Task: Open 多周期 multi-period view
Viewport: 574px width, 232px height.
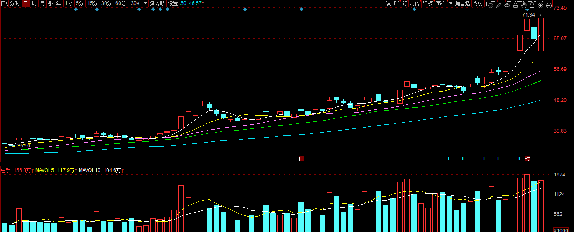Action: pyautogui.click(x=157, y=3)
